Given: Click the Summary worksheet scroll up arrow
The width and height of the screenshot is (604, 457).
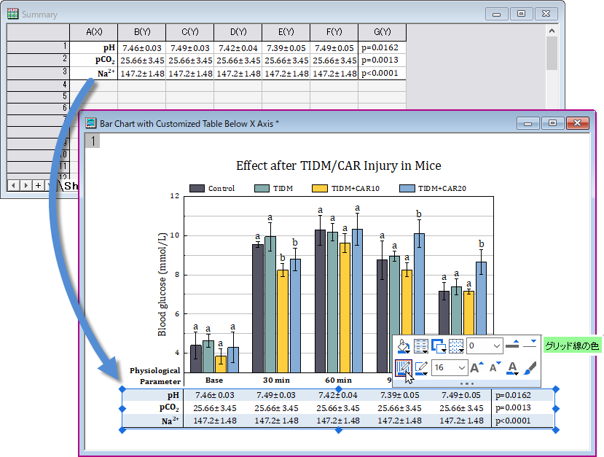Looking at the screenshot, I should [552, 31].
